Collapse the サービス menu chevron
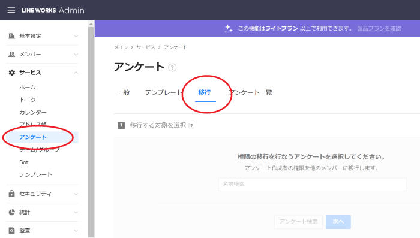This screenshot has width=420, height=238. pos(76,73)
